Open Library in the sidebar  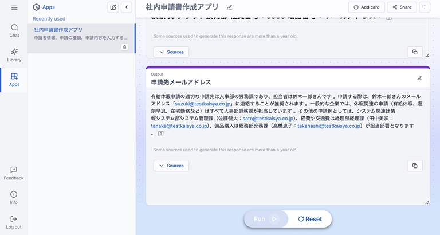(x=14, y=54)
